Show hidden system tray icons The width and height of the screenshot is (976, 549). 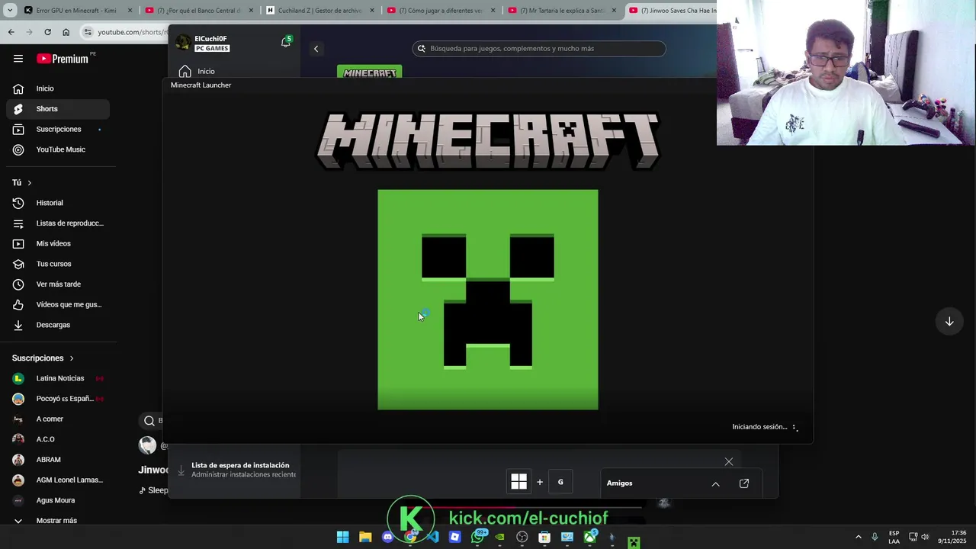coord(858,537)
